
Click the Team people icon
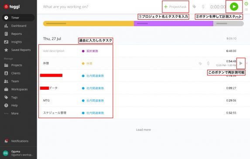pyautogui.click(x=6, y=81)
